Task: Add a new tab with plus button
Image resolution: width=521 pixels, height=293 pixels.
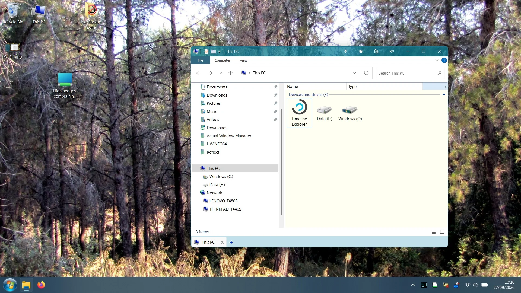Action: (x=231, y=242)
